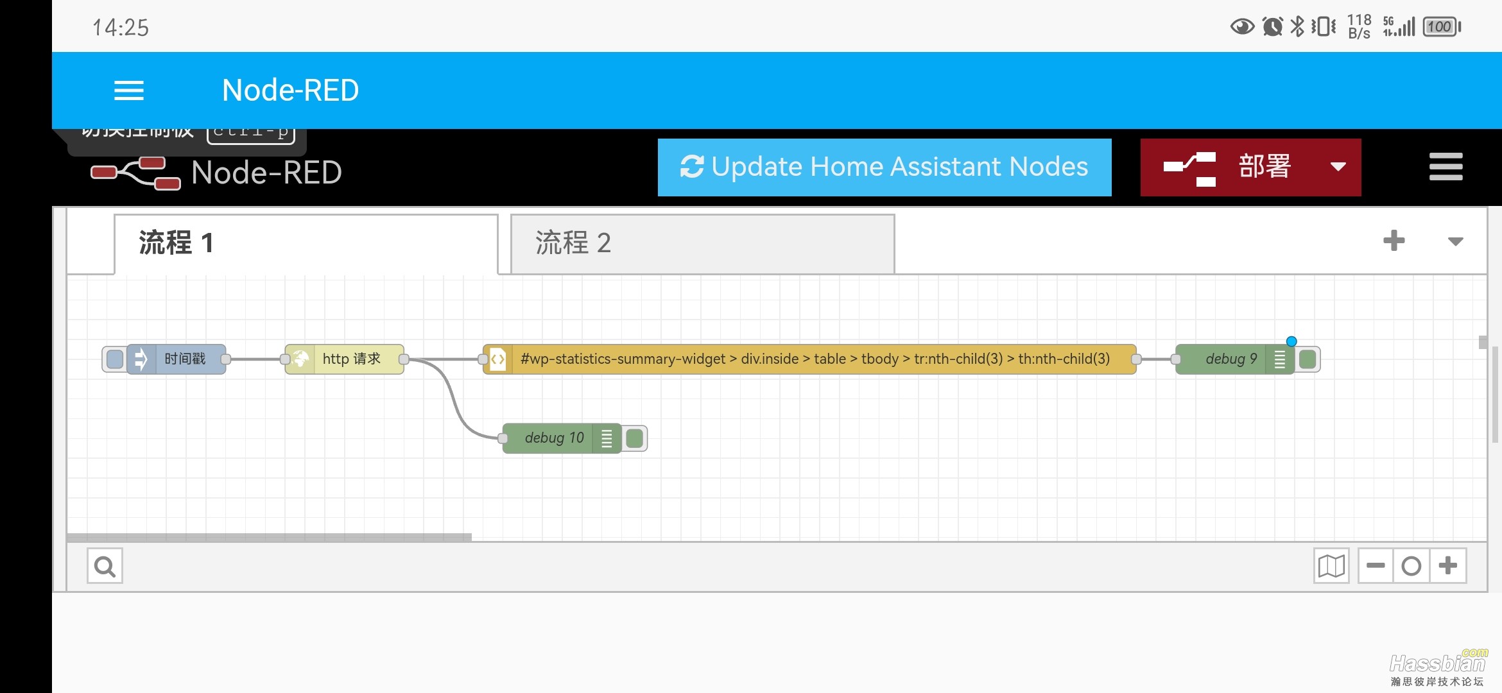Click Update Home Assistant Nodes button
This screenshot has height=693, width=1502.
(885, 167)
